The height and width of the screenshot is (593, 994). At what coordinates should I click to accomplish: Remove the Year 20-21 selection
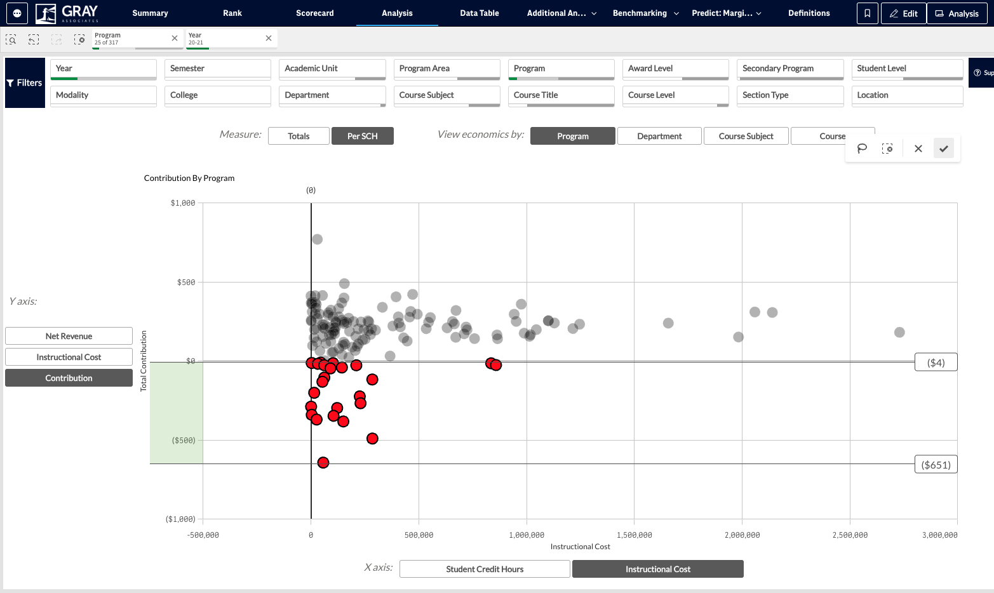tap(269, 38)
